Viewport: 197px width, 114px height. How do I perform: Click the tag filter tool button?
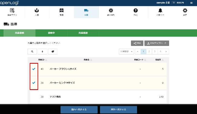click(53, 51)
